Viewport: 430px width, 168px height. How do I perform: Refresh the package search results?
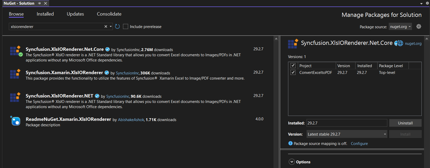coord(117,26)
